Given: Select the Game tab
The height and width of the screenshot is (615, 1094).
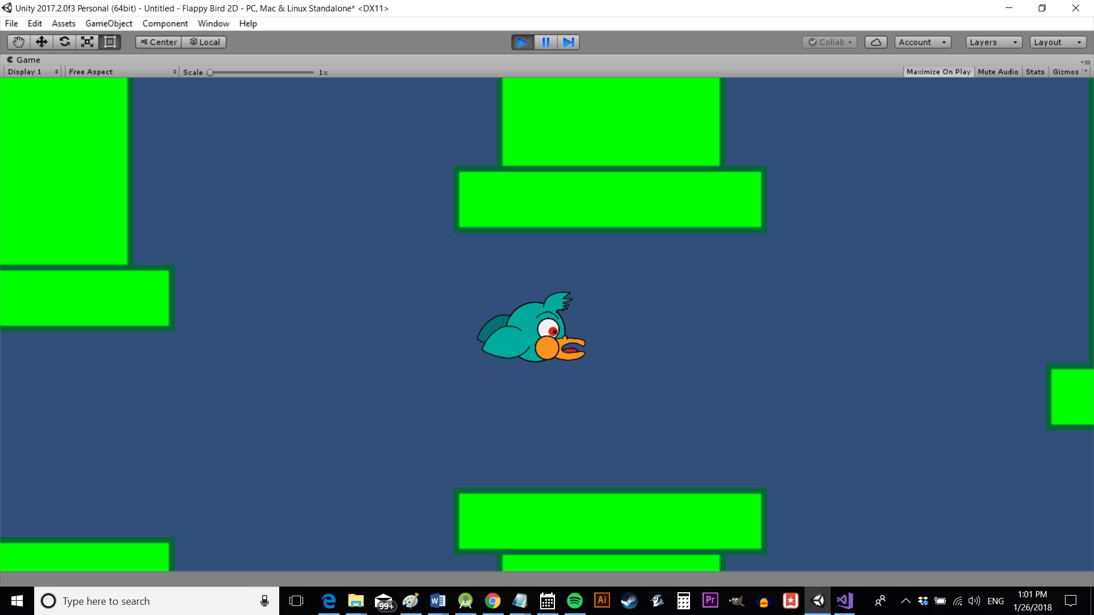Looking at the screenshot, I should tap(23, 60).
